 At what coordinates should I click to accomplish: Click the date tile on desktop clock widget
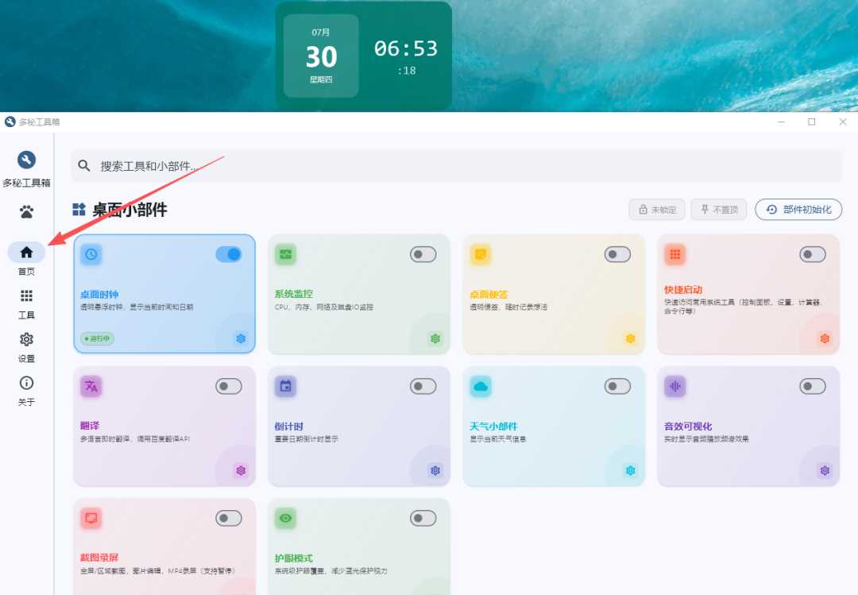point(321,56)
